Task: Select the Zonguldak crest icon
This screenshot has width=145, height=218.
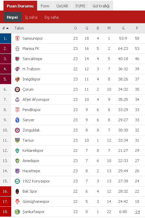Action: point(17,130)
